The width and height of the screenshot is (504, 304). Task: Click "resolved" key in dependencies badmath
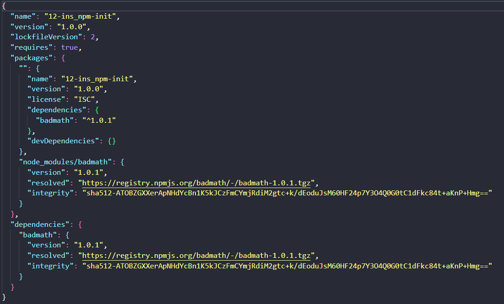point(48,256)
